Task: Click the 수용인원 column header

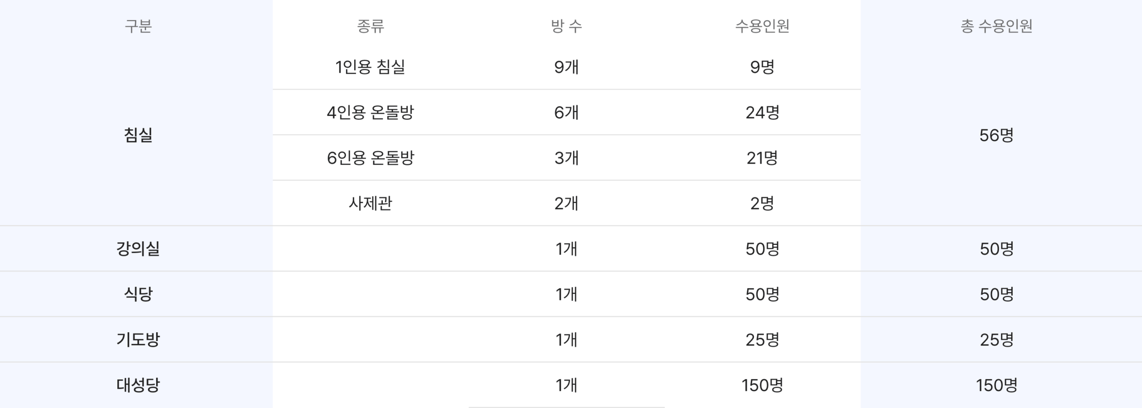Action: tap(762, 26)
